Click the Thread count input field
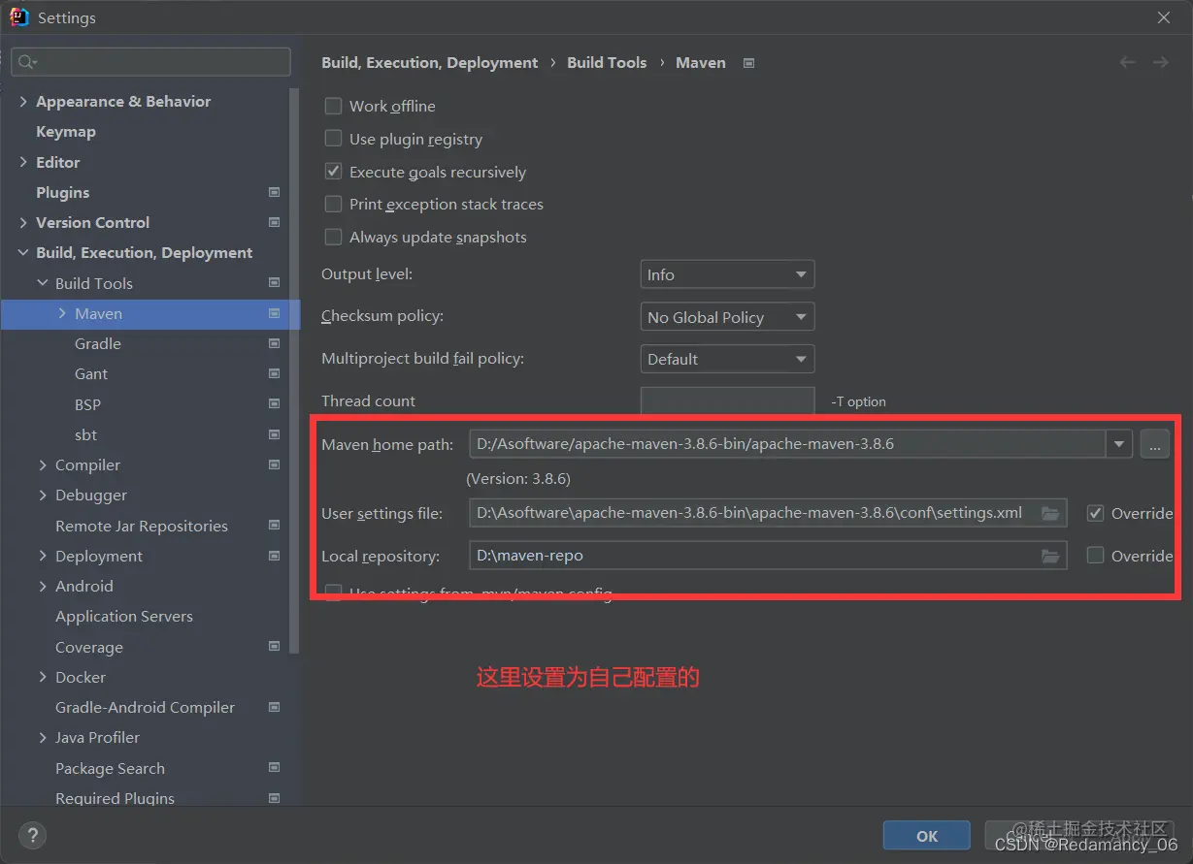Image resolution: width=1193 pixels, height=864 pixels. (x=727, y=401)
